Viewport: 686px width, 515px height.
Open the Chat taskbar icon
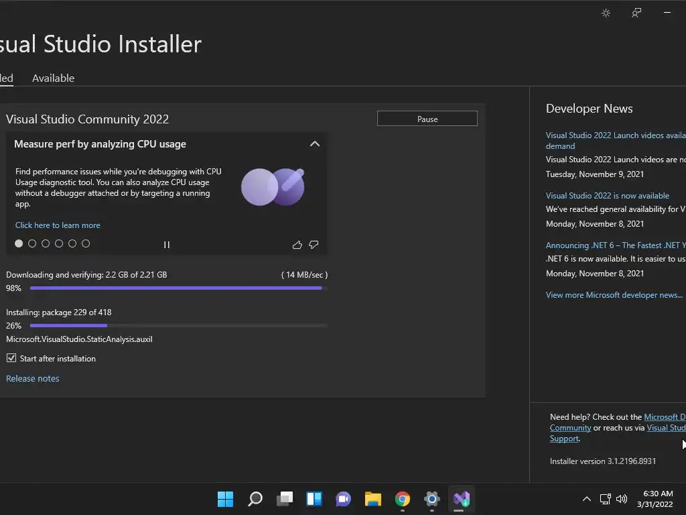pyautogui.click(x=344, y=499)
